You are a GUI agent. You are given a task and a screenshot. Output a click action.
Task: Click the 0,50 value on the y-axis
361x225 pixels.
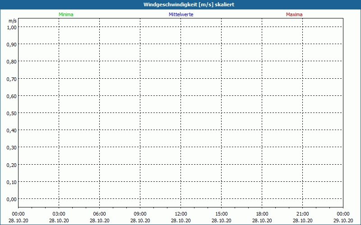12,113
